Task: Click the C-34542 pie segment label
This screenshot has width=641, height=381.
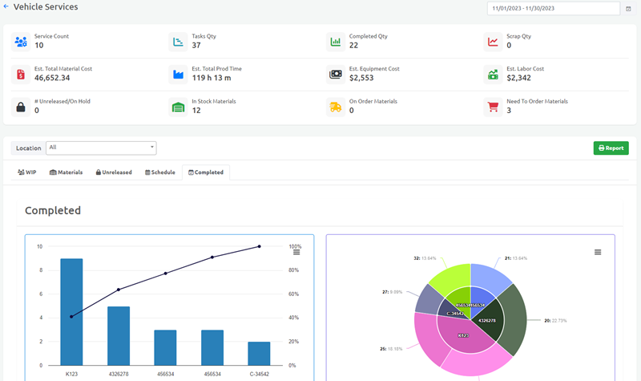Action: tap(455, 314)
